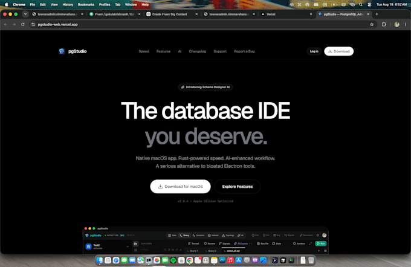Close the pgStudio PostgreSQL tab
This screenshot has height=267, width=411.
pyautogui.click(x=368, y=14)
